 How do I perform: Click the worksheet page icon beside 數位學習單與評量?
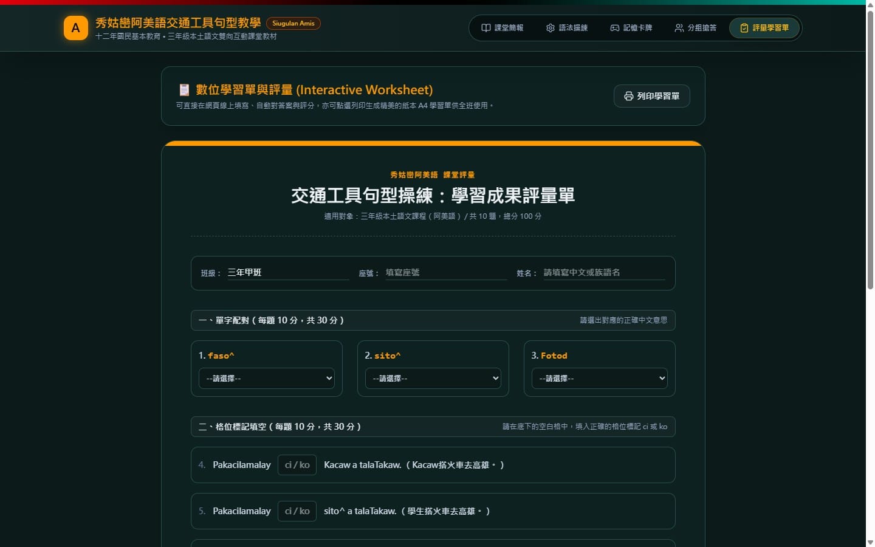pyautogui.click(x=184, y=90)
